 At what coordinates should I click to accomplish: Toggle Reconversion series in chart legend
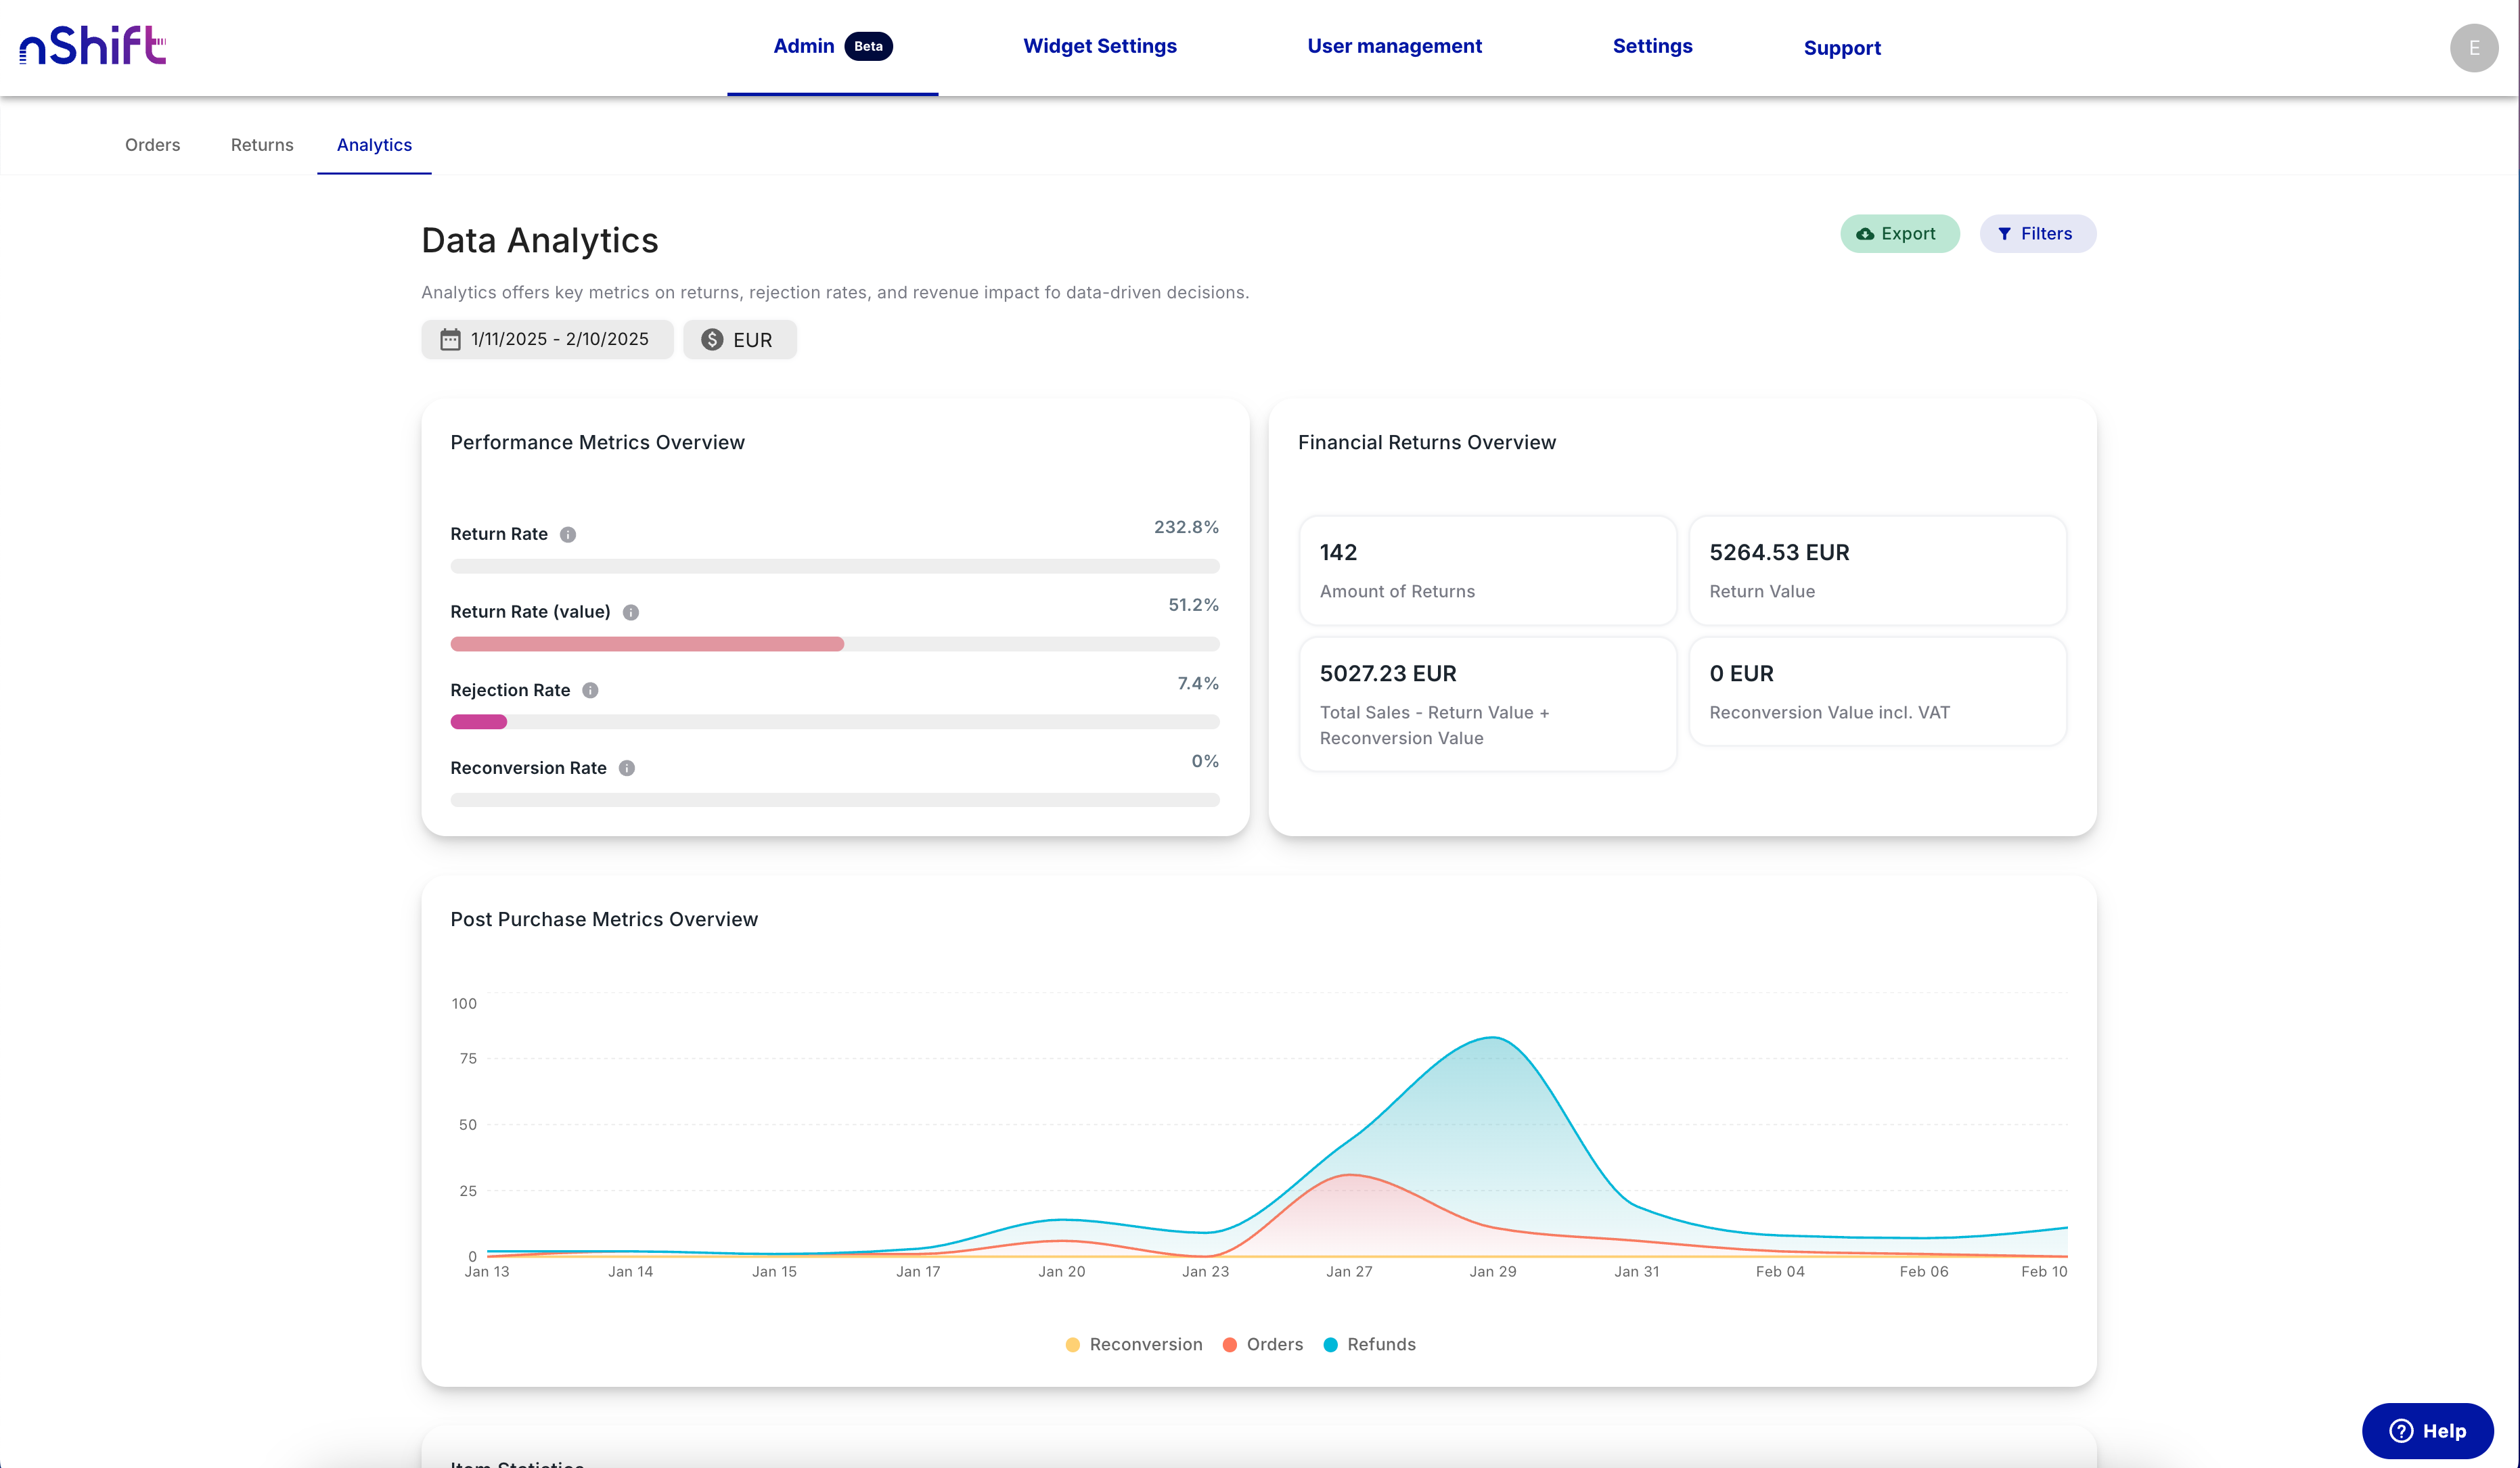pos(1134,1344)
